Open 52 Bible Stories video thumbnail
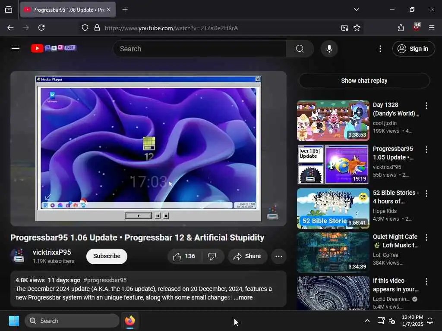The width and height of the screenshot is (442, 331). click(333, 208)
